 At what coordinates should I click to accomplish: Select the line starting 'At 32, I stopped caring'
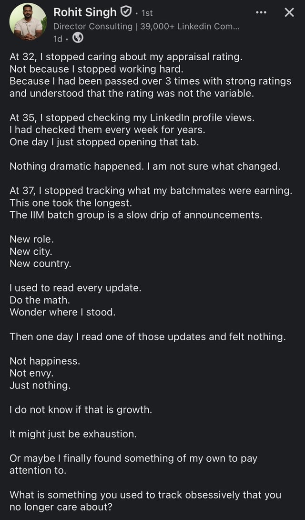126,57
